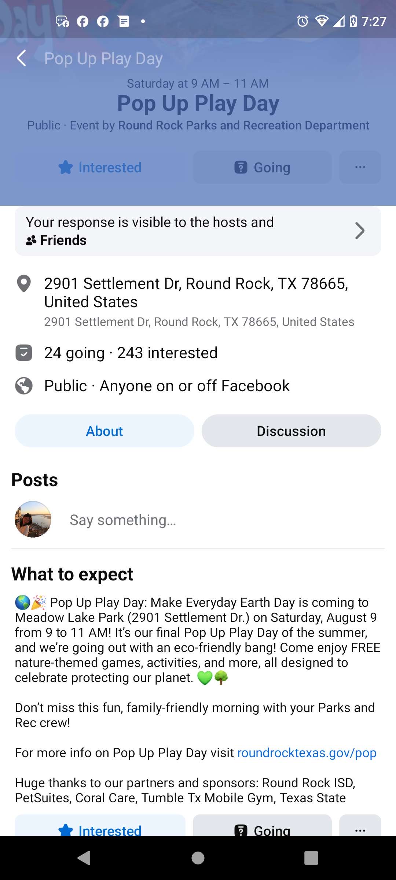
Task: Open the 24 going 243 interested guest list
Action: (131, 353)
